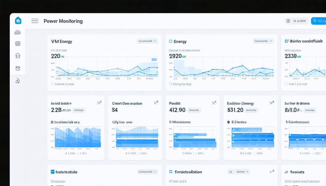Click the grey top bar button with book icon
The height and width of the screenshot is (186, 326).
coord(296,21)
